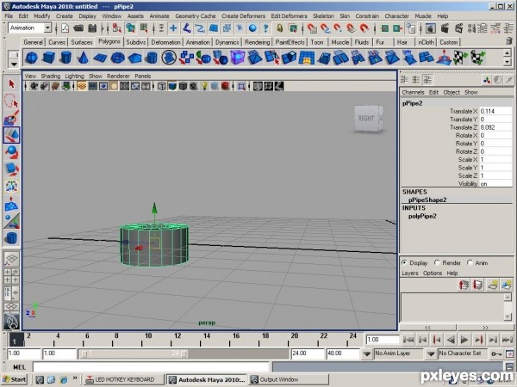Create a polygon plane from shelf
Screen dimensions: 517x387
pyautogui.click(x=100, y=58)
